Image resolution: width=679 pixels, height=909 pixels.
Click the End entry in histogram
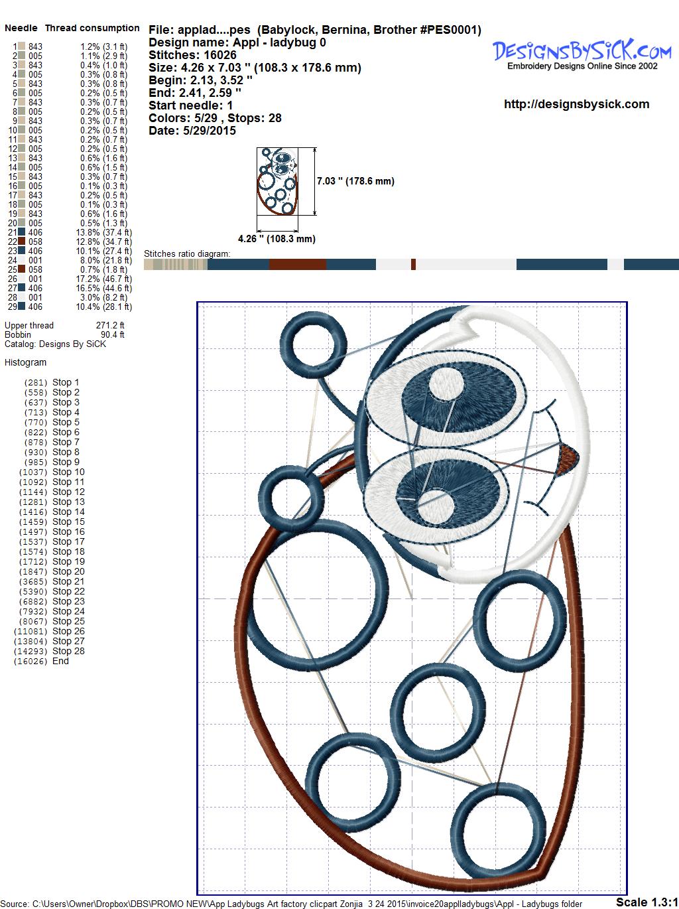tap(60, 661)
